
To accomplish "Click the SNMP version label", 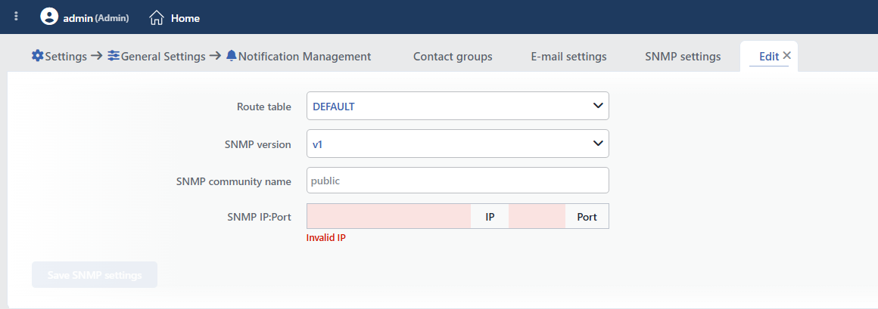I will (257, 144).
